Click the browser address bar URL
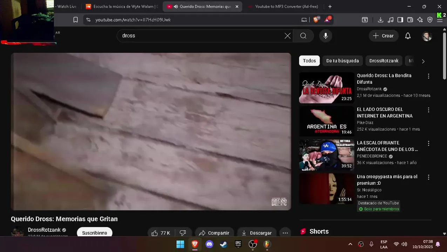 tap(133, 20)
